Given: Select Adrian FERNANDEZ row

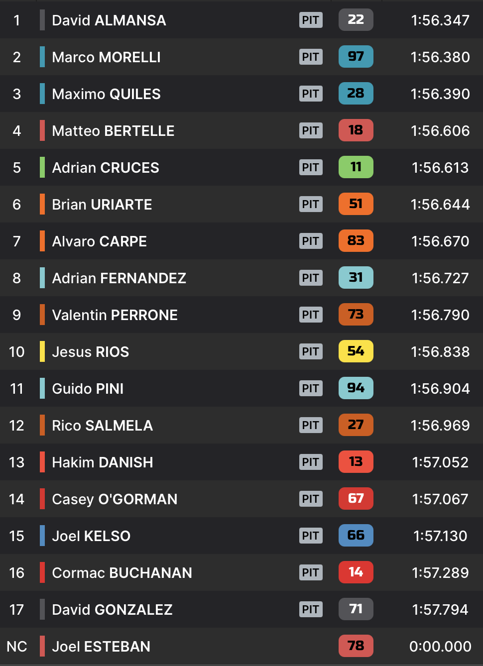Looking at the screenshot, I should 241,278.
